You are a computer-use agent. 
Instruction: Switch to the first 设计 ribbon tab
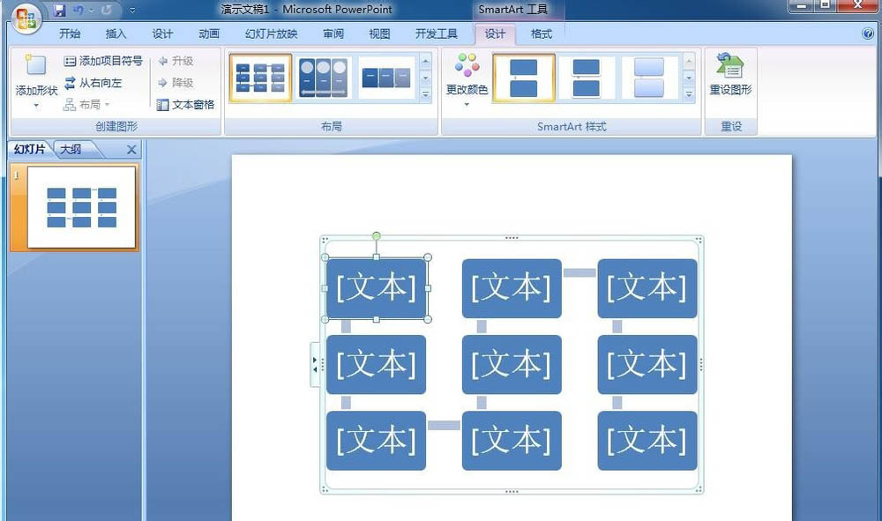click(x=162, y=33)
